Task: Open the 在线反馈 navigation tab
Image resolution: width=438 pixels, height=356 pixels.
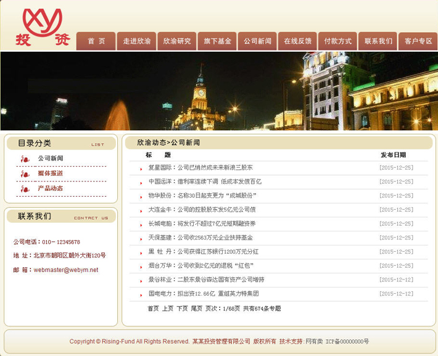Action: pyautogui.click(x=297, y=41)
